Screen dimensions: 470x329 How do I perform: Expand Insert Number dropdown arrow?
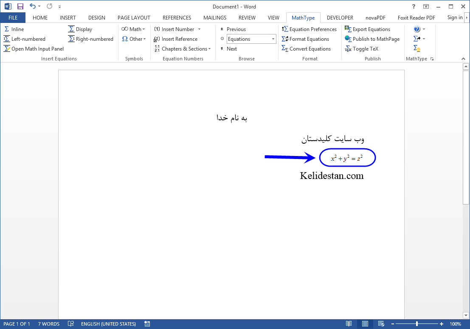tap(199, 29)
